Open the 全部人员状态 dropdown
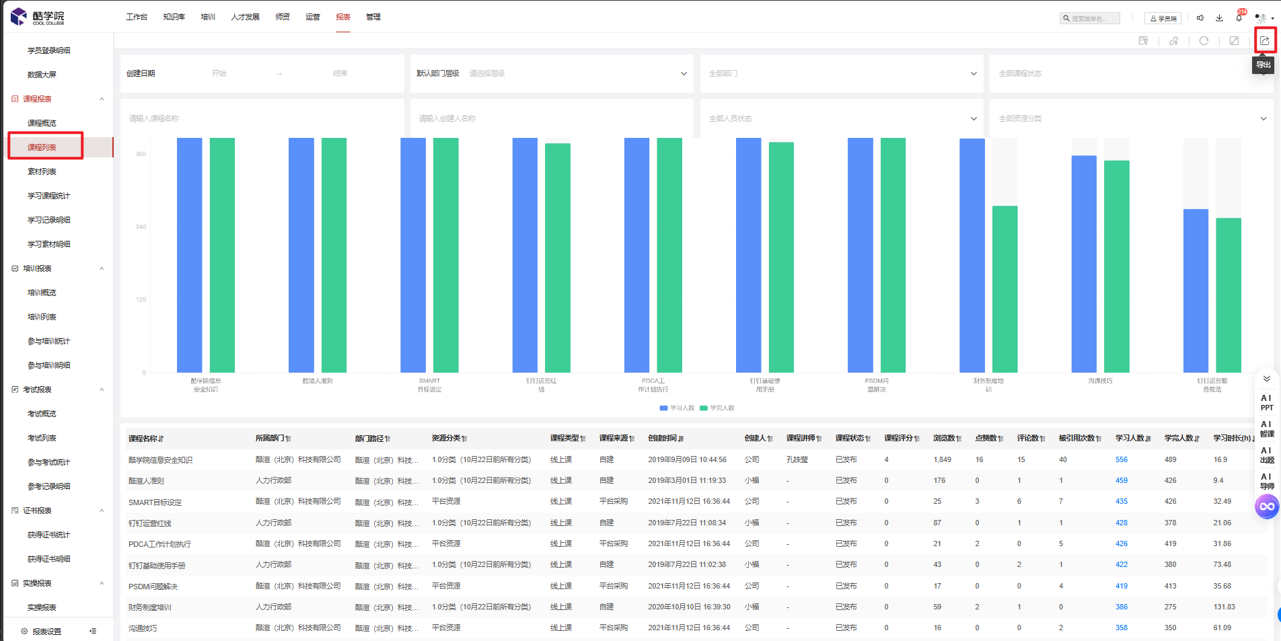The image size is (1281, 641). (x=842, y=118)
